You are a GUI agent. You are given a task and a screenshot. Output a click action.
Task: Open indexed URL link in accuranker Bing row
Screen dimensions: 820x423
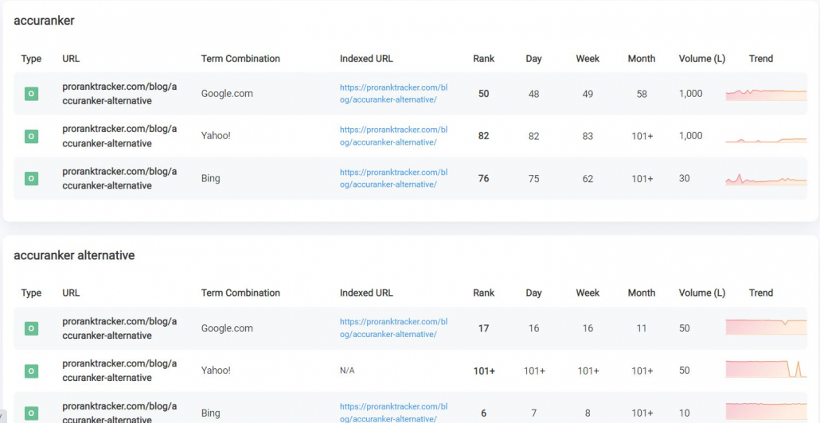[393, 178]
